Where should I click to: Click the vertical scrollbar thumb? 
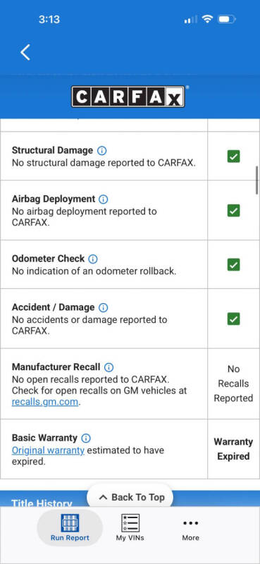coord(257,180)
